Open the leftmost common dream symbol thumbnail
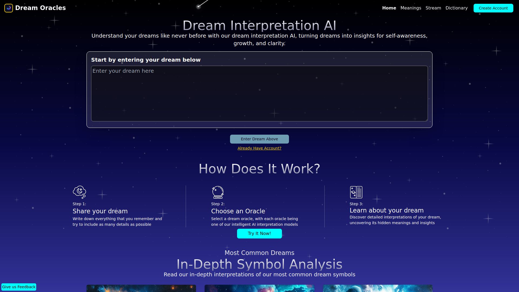Image resolution: width=519 pixels, height=292 pixels. coord(141,289)
